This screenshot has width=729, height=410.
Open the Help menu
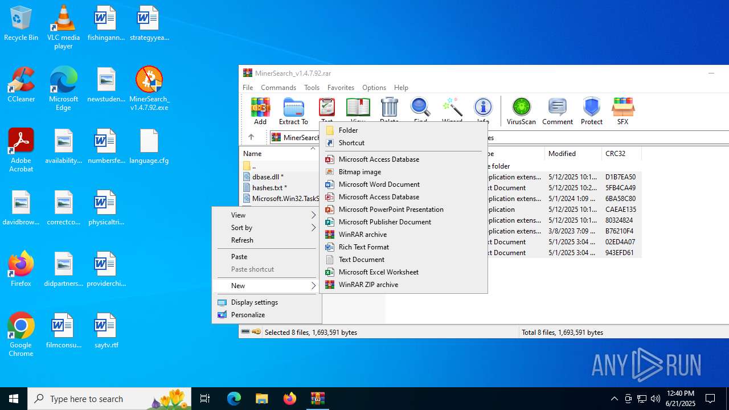click(401, 88)
